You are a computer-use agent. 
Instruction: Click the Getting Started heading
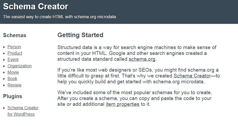pos(80,35)
